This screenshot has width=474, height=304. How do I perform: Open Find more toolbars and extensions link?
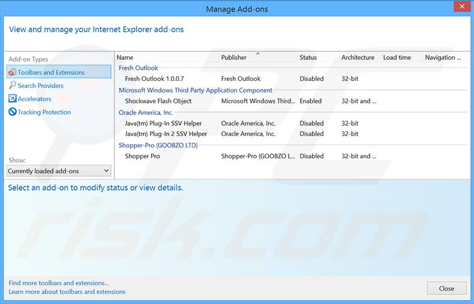[x=59, y=283]
